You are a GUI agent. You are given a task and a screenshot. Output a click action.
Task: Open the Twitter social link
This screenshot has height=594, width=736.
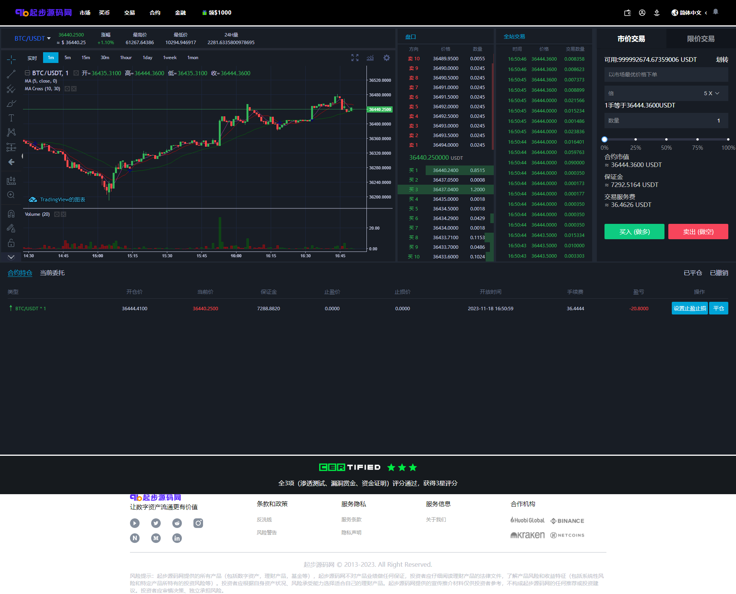tap(156, 523)
